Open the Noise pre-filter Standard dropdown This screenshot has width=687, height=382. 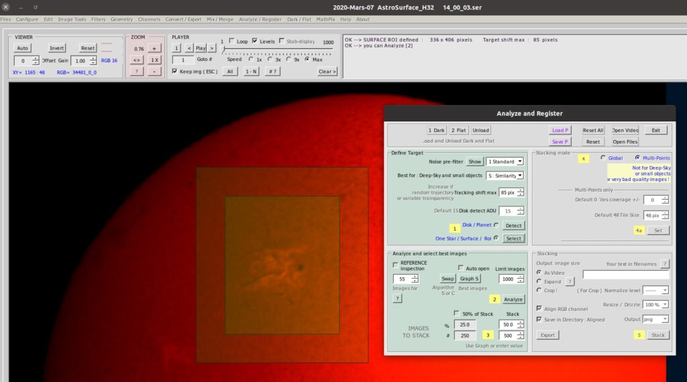click(x=505, y=162)
